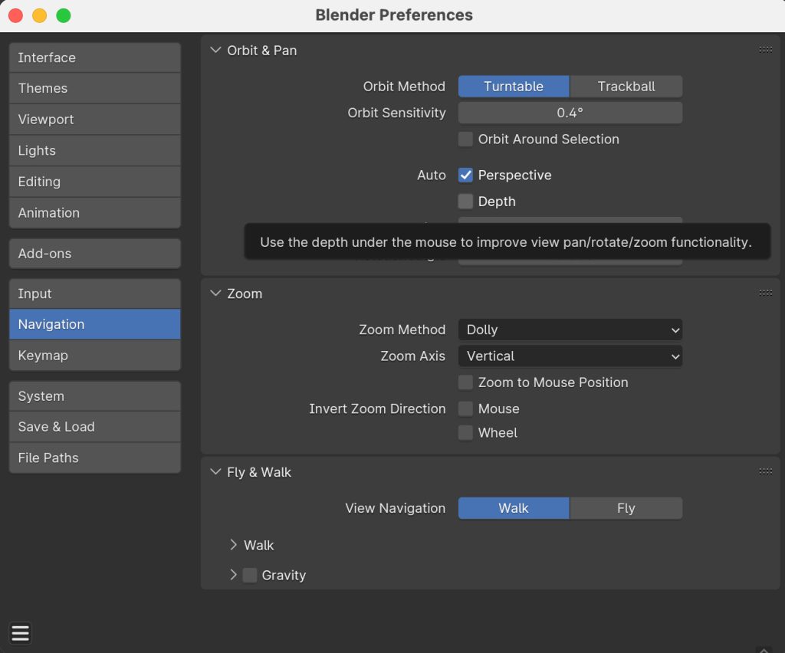Enable the Gravity checkbox
This screenshot has height=653, width=785.
250,575
